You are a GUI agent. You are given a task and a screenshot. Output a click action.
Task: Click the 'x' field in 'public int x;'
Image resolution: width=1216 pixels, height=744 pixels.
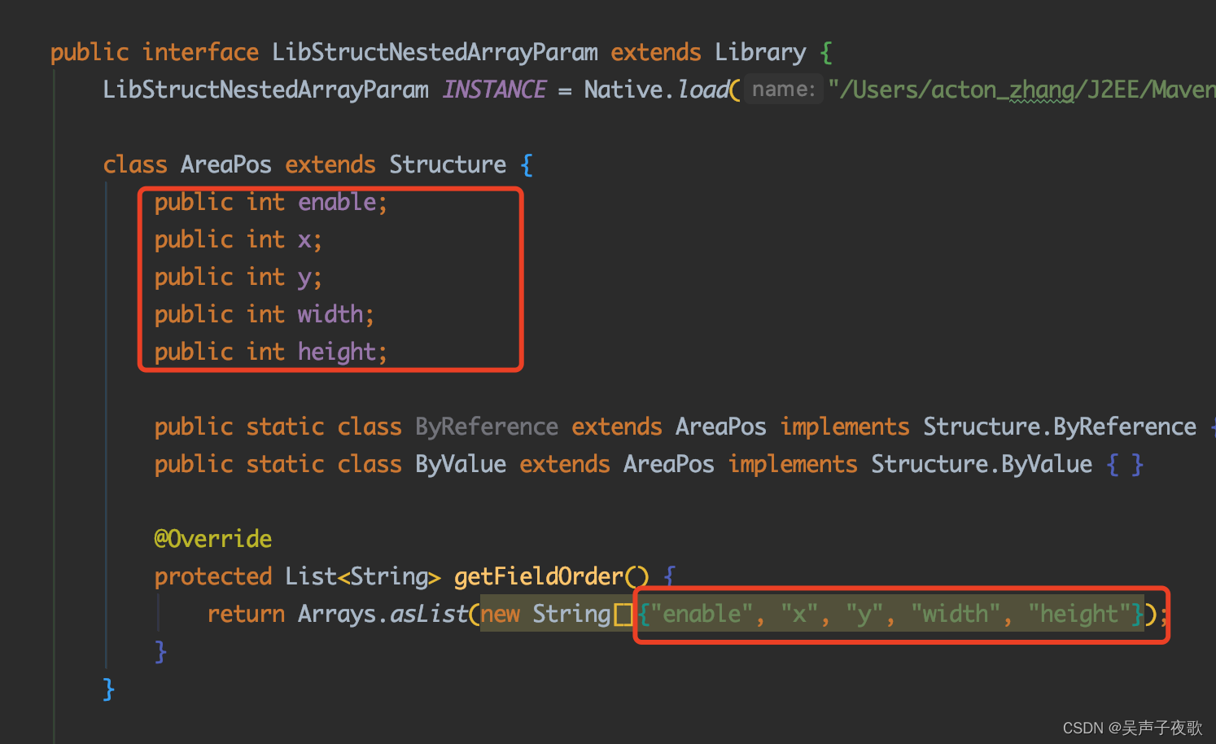(x=304, y=239)
